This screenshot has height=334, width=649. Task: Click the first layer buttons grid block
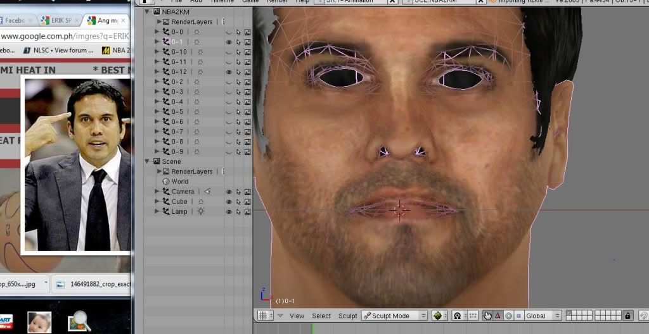[x=579, y=316]
